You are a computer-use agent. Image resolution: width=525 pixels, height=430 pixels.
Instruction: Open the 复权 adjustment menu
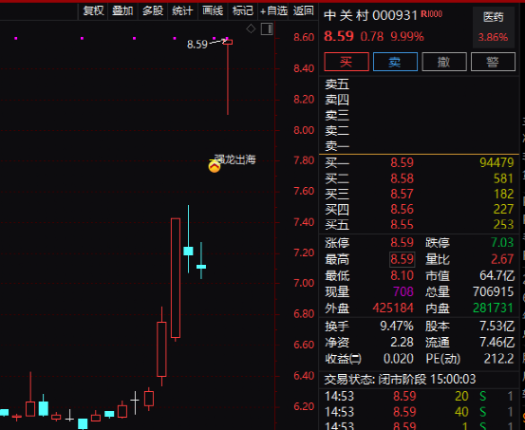93,11
